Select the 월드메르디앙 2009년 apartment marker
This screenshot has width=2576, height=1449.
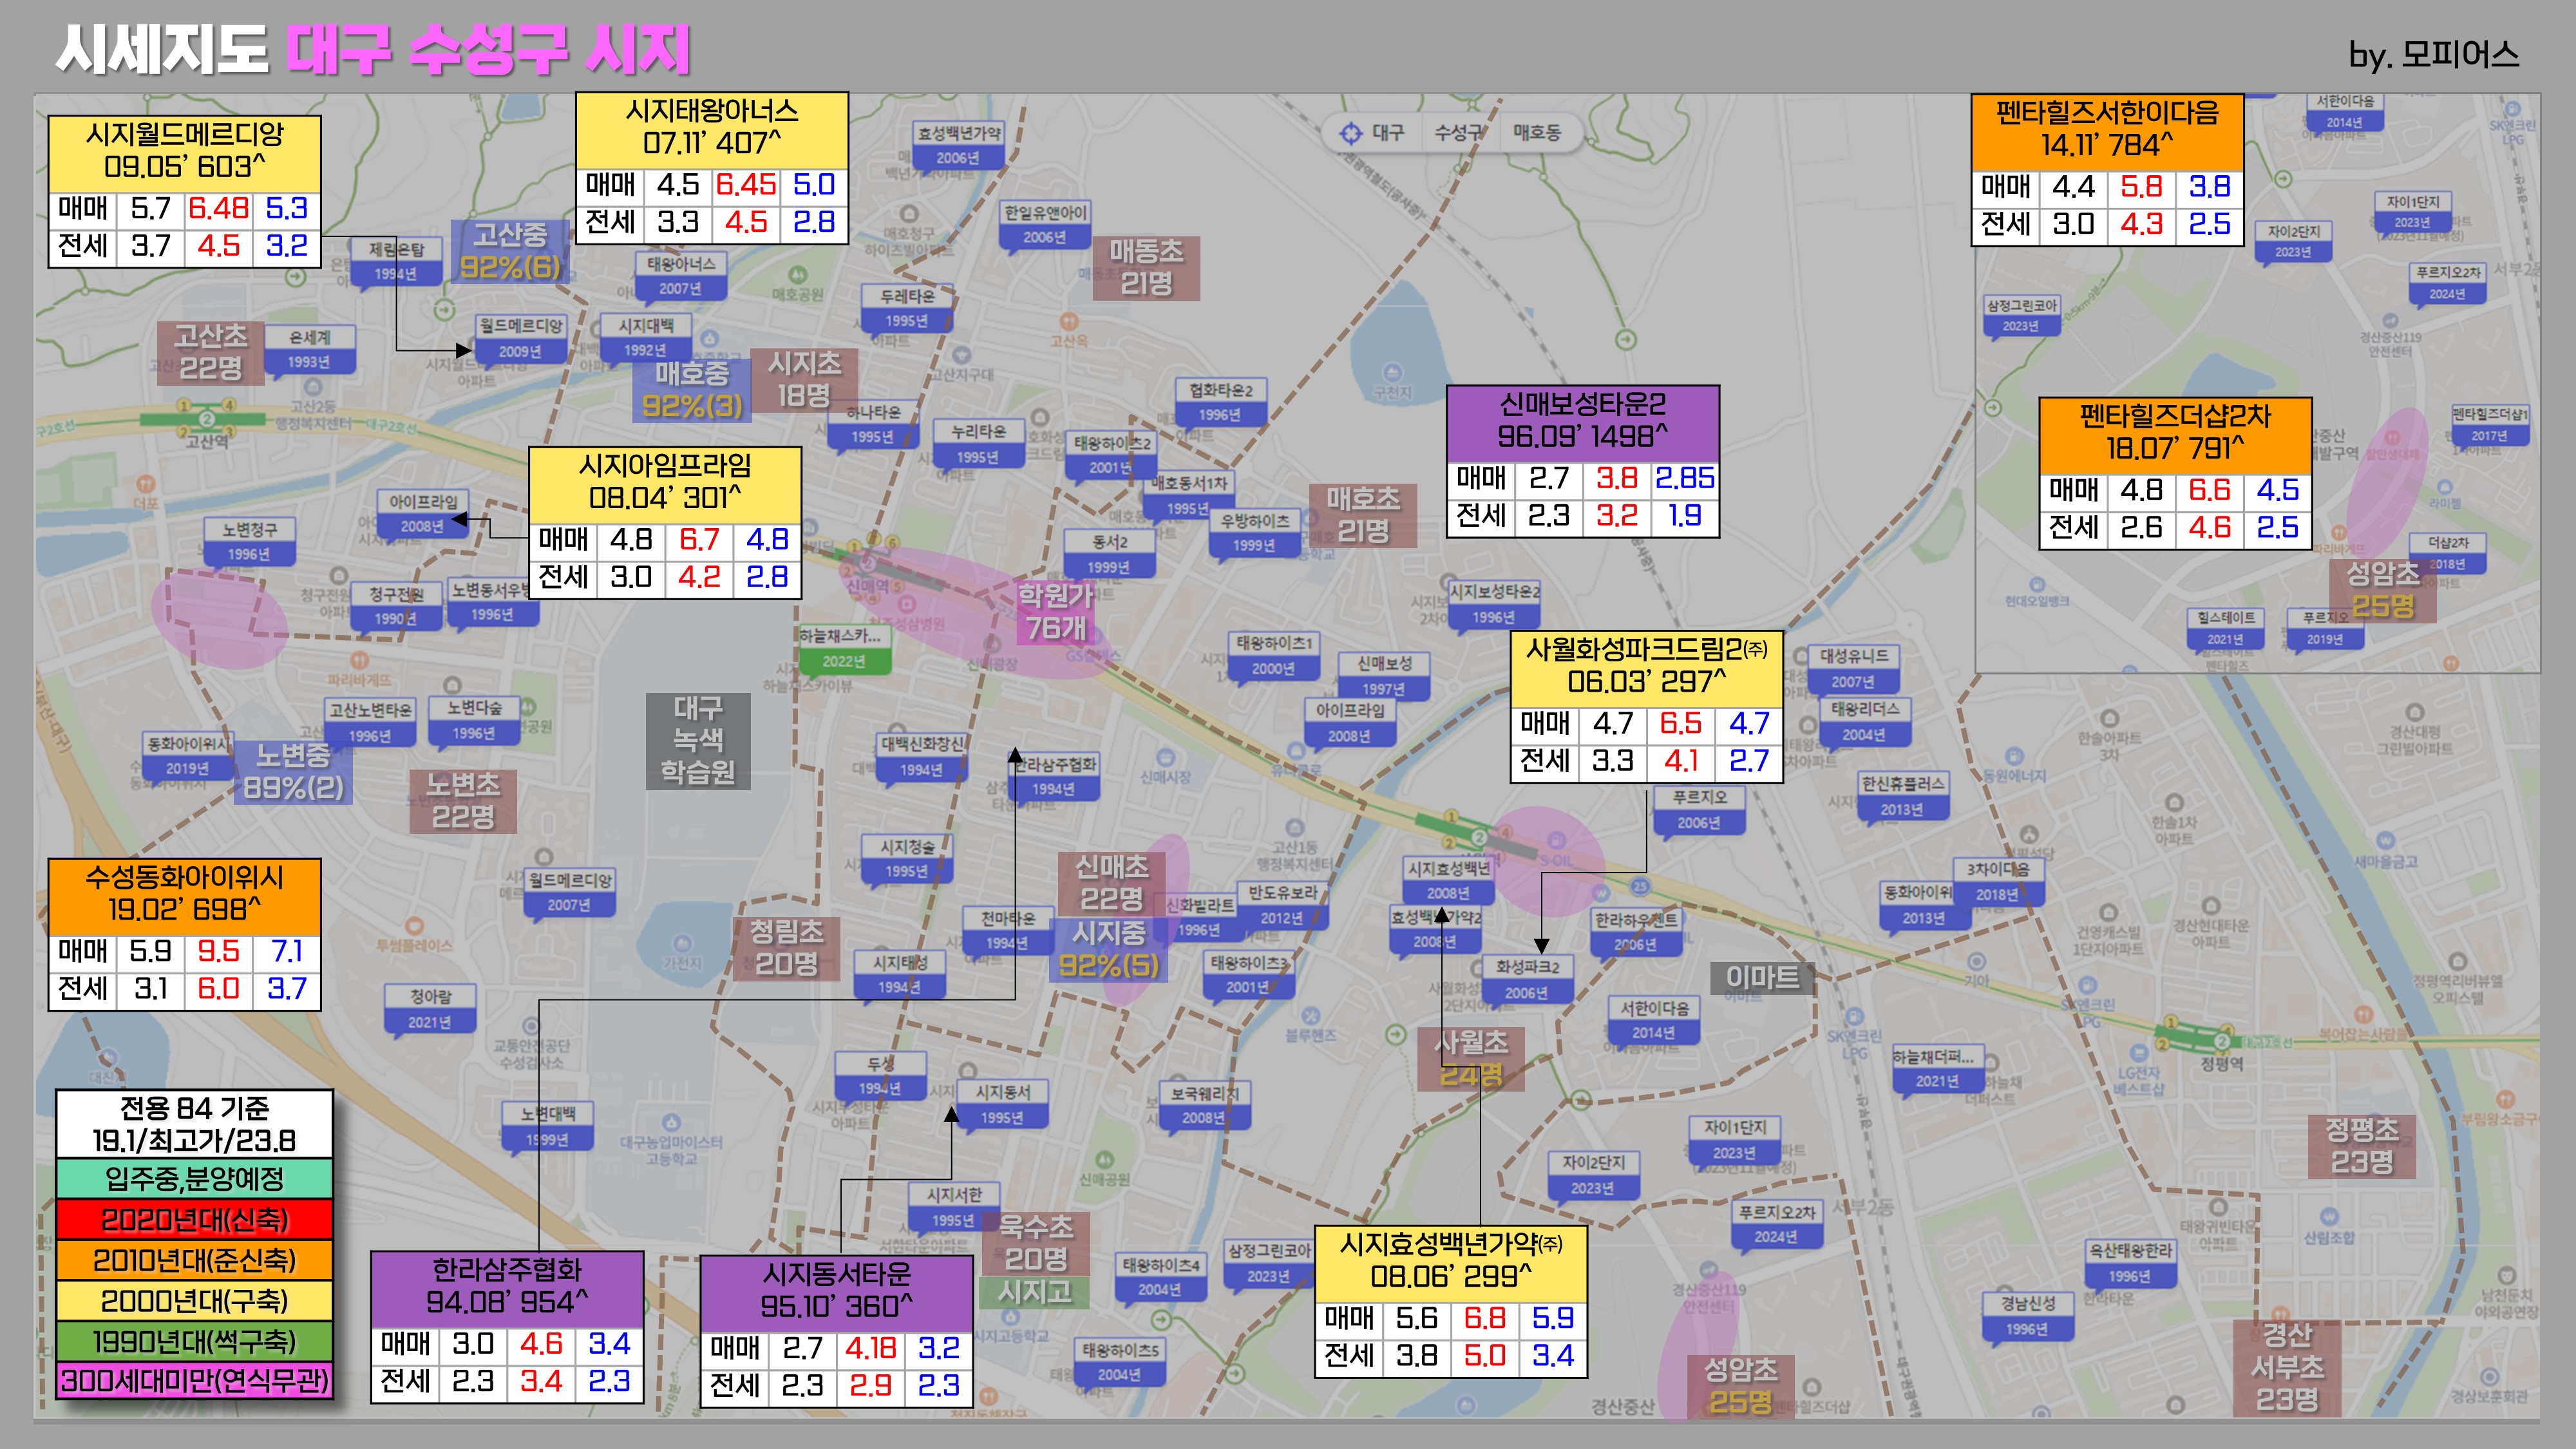point(521,338)
